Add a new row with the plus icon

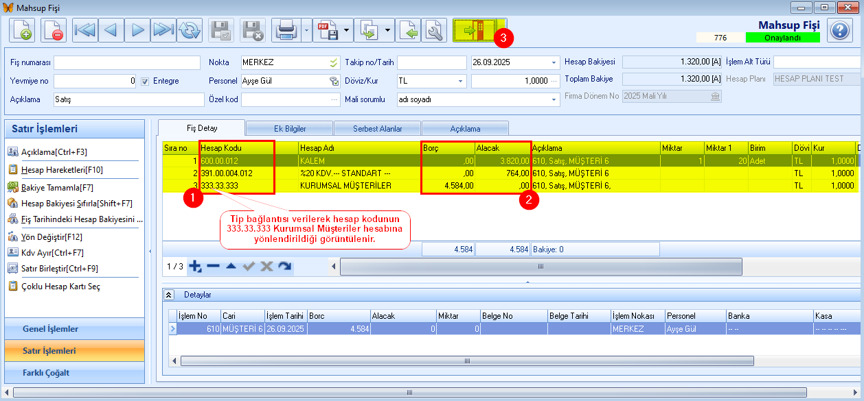195,266
